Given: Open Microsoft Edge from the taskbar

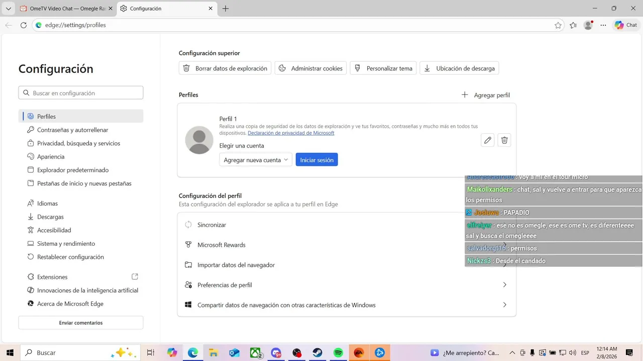Looking at the screenshot, I should pyautogui.click(x=193, y=352).
